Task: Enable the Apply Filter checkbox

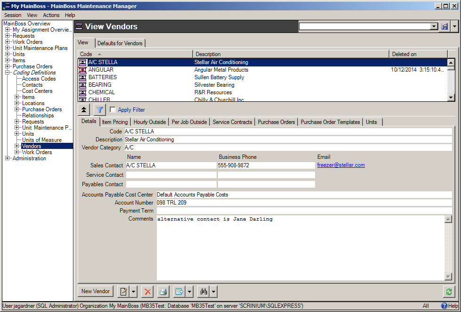Action: tap(113, 110)
